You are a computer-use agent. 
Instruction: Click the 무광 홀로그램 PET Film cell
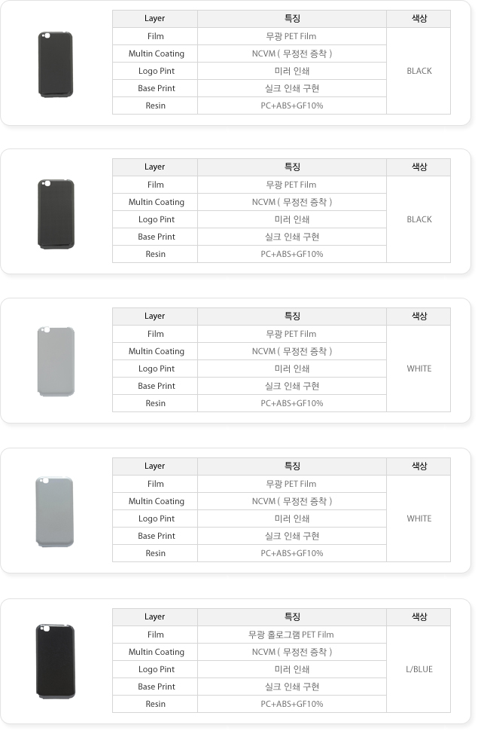291,635
